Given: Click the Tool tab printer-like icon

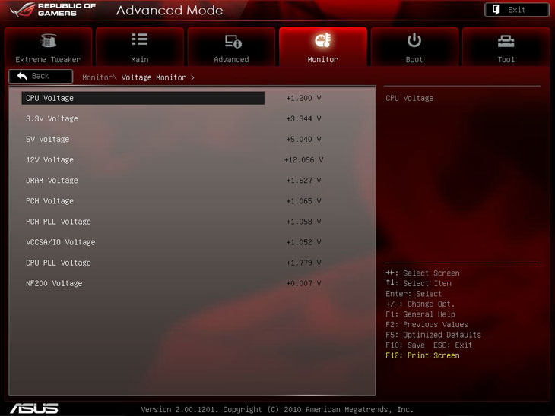Looking at the screenshot, I should (x=506, y=41).
